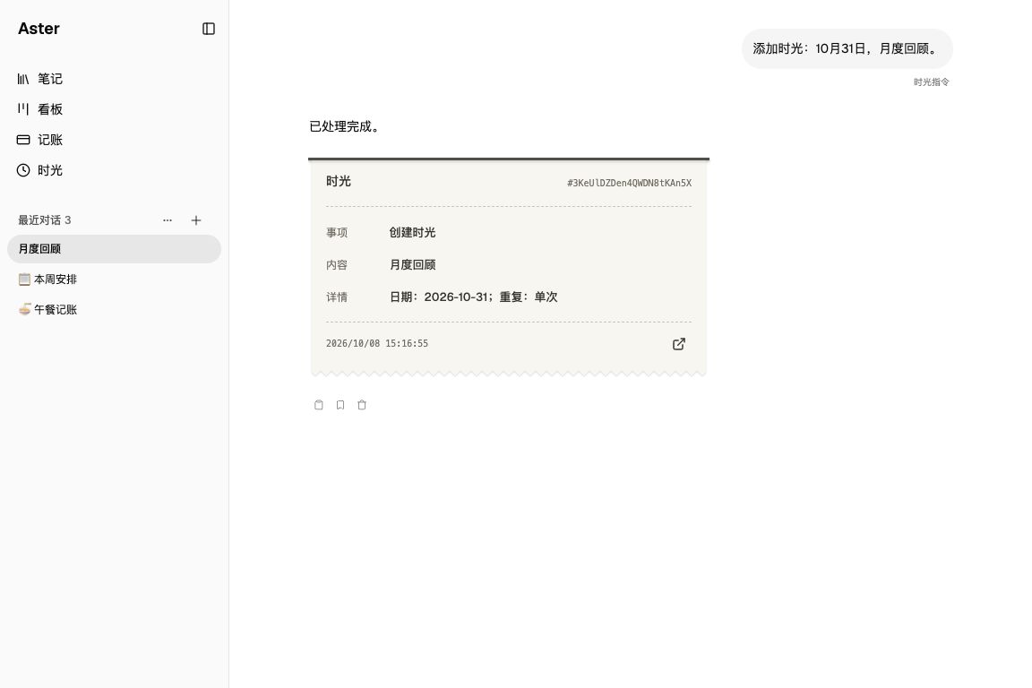Open the receipt external link icon
The image size is (1032, 688).
(x=679, y=344)
